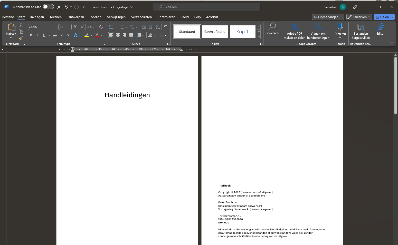Toggle Strikethrough formatting

pyautogui.click(x=55, y=35)
